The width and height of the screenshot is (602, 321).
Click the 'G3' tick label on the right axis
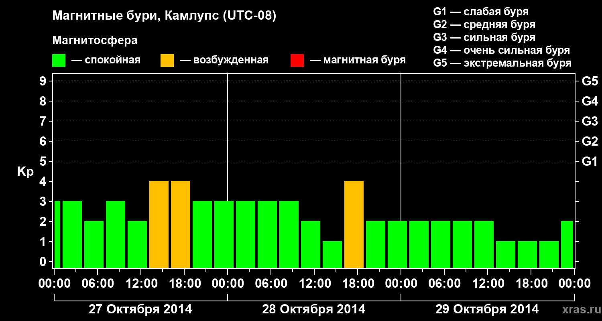[590, 121]
